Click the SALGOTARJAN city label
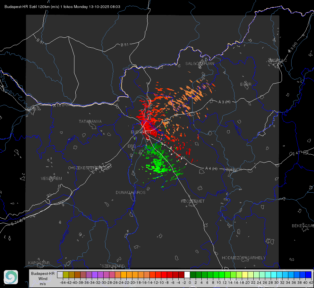314x288 pixels. 199,64
